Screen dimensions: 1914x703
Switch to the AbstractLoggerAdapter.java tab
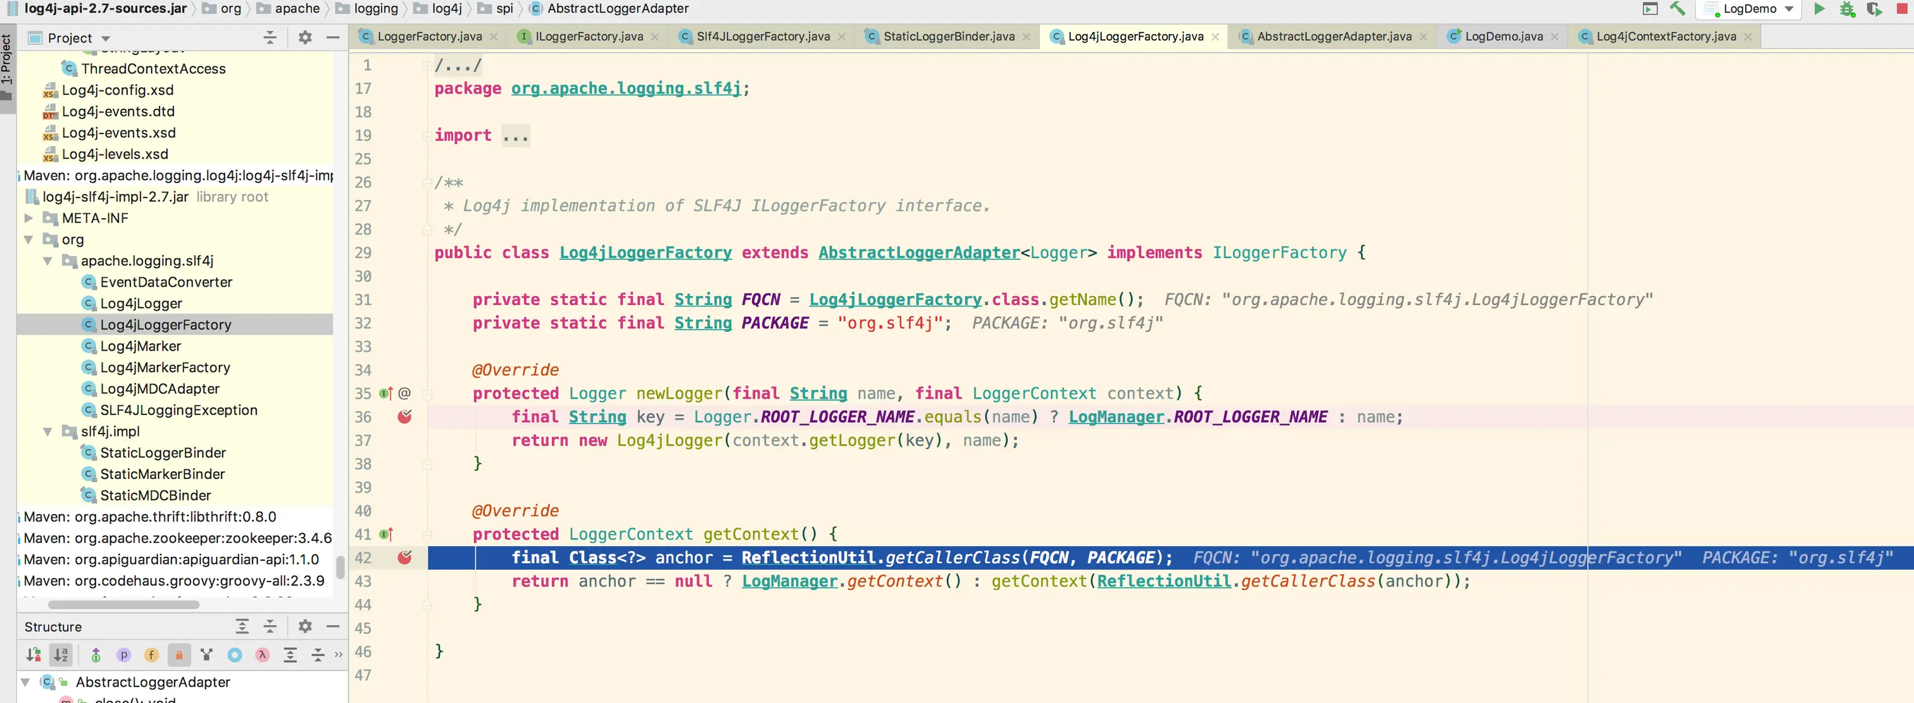pyautogui.click(x=1334, y=37)
